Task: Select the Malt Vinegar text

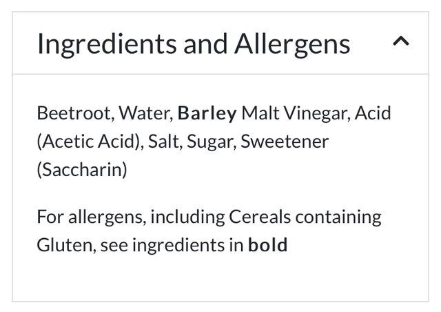Action: [x=294, y=113]
